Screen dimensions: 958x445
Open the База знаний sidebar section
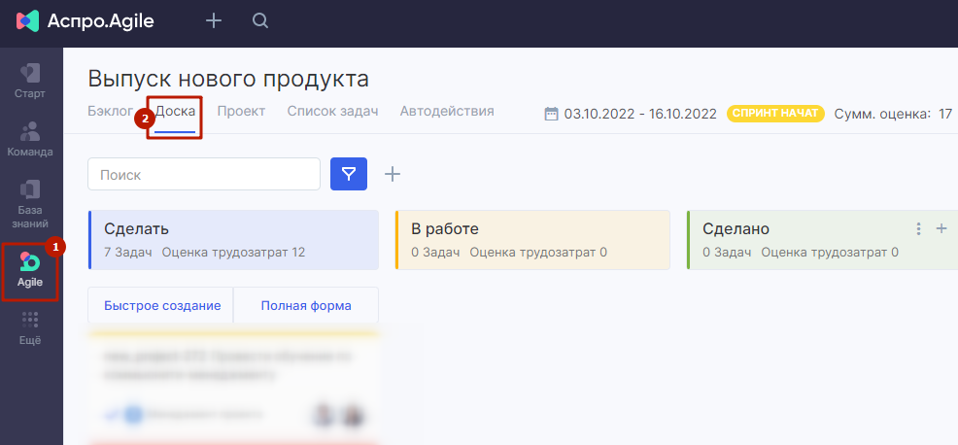[30, 205]
